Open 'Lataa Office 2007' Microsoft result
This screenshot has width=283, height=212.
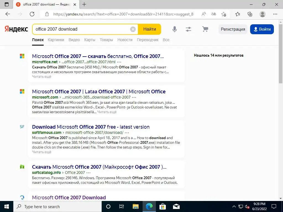point(99,92)
